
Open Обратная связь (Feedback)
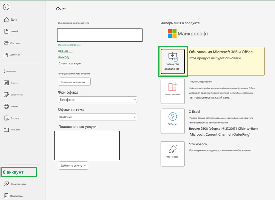coord(15,184)
